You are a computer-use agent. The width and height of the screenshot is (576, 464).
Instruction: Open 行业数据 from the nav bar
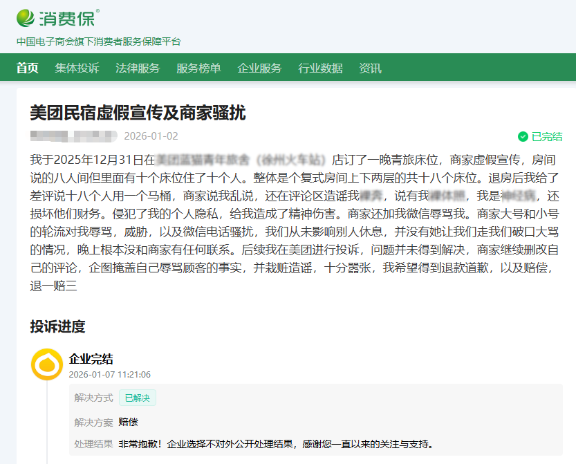tap(320, 68)
